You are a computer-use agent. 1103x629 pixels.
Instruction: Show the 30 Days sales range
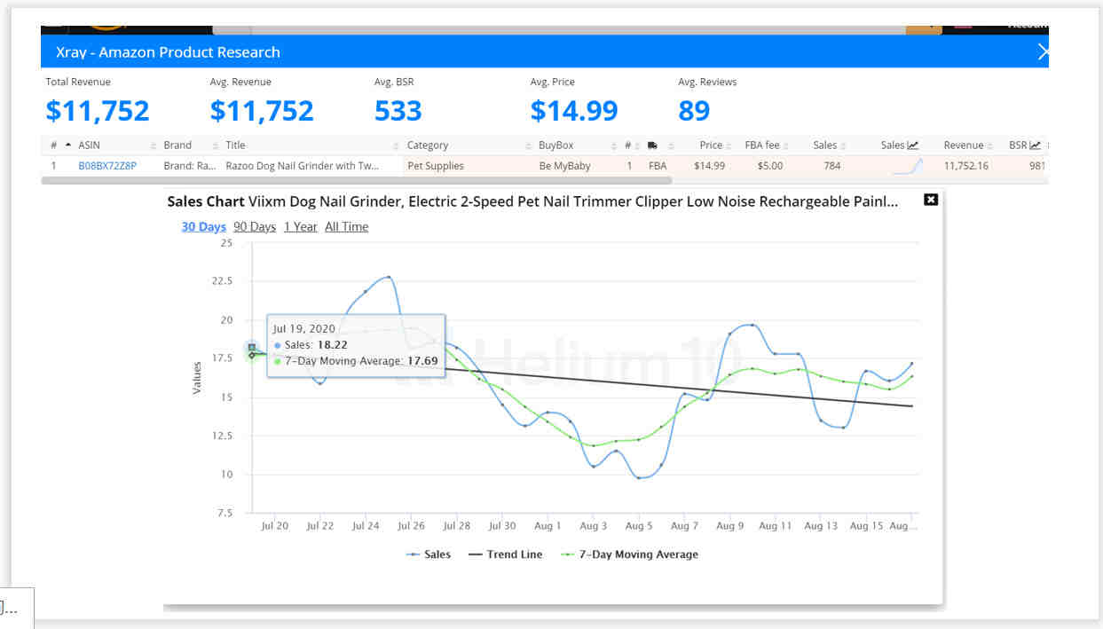coord(204,227)
